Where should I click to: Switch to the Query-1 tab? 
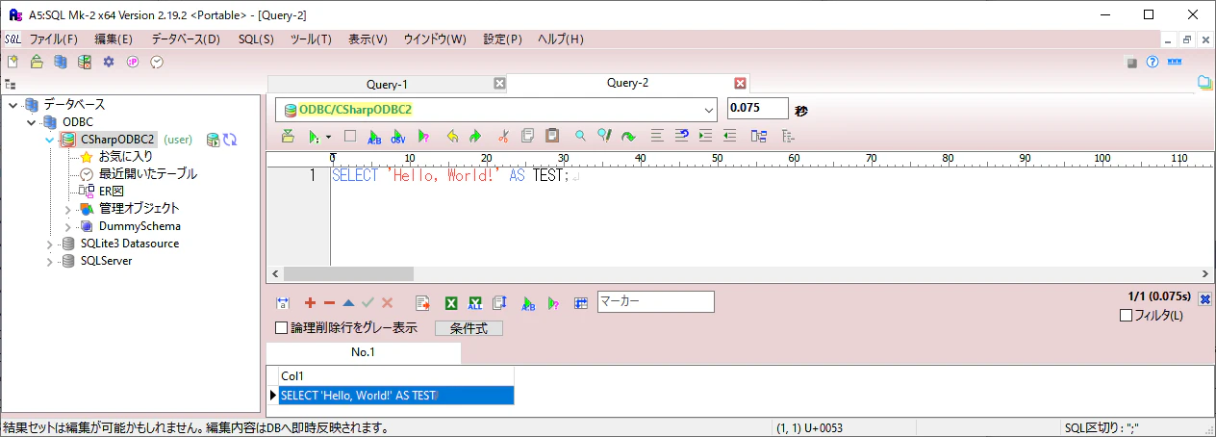[387, 84]
